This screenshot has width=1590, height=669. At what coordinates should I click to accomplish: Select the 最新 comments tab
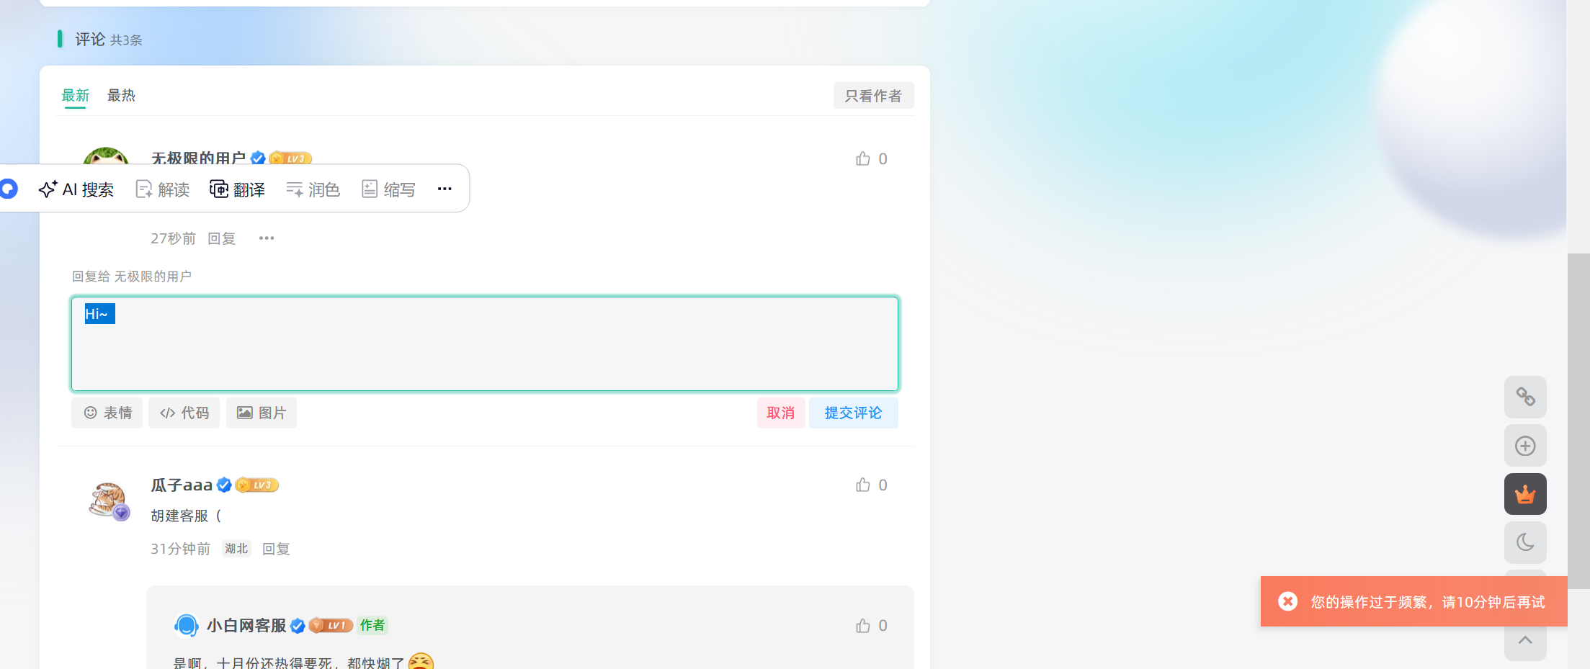[76, 95]
